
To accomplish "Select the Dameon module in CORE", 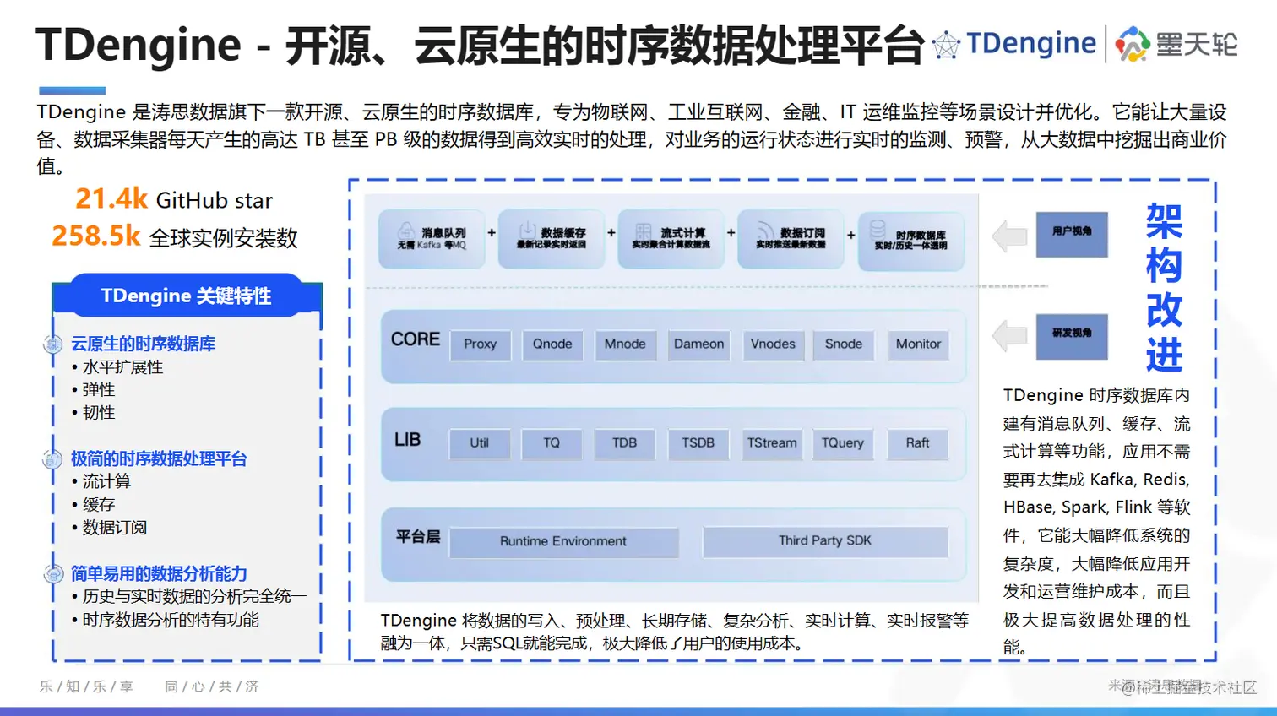I will (698, 344).
